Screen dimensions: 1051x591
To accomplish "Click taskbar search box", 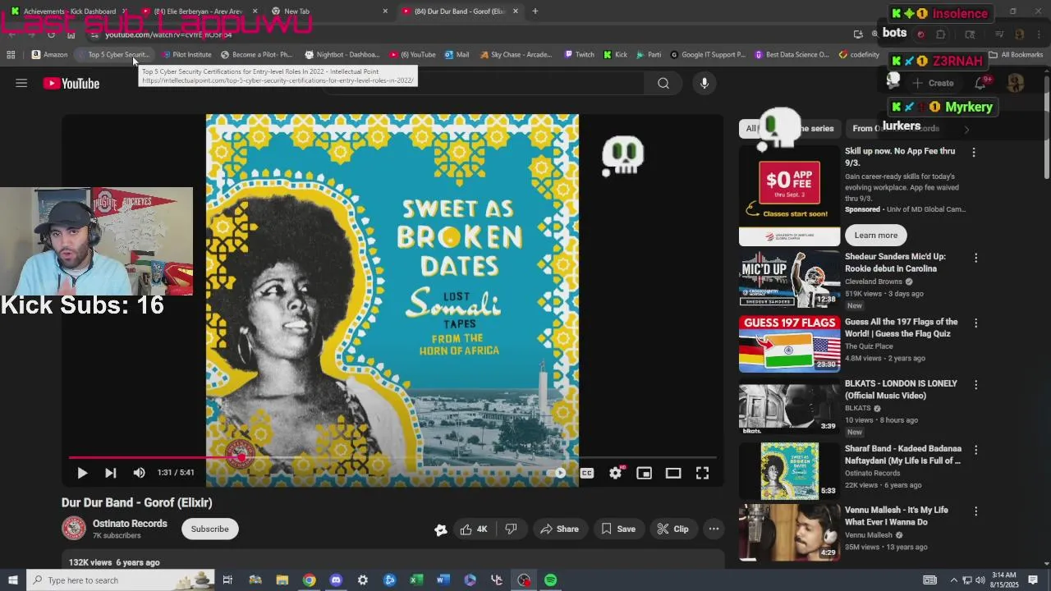I will click(x=121, y=580).
